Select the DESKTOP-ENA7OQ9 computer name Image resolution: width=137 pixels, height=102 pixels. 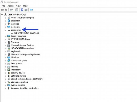[x=17, y=15]
